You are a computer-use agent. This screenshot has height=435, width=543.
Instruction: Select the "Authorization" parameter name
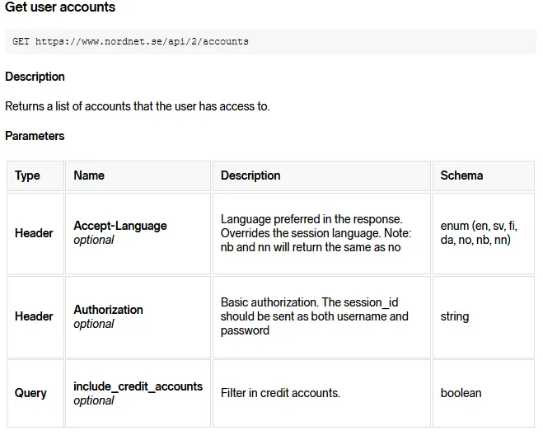tap(108, 310)
